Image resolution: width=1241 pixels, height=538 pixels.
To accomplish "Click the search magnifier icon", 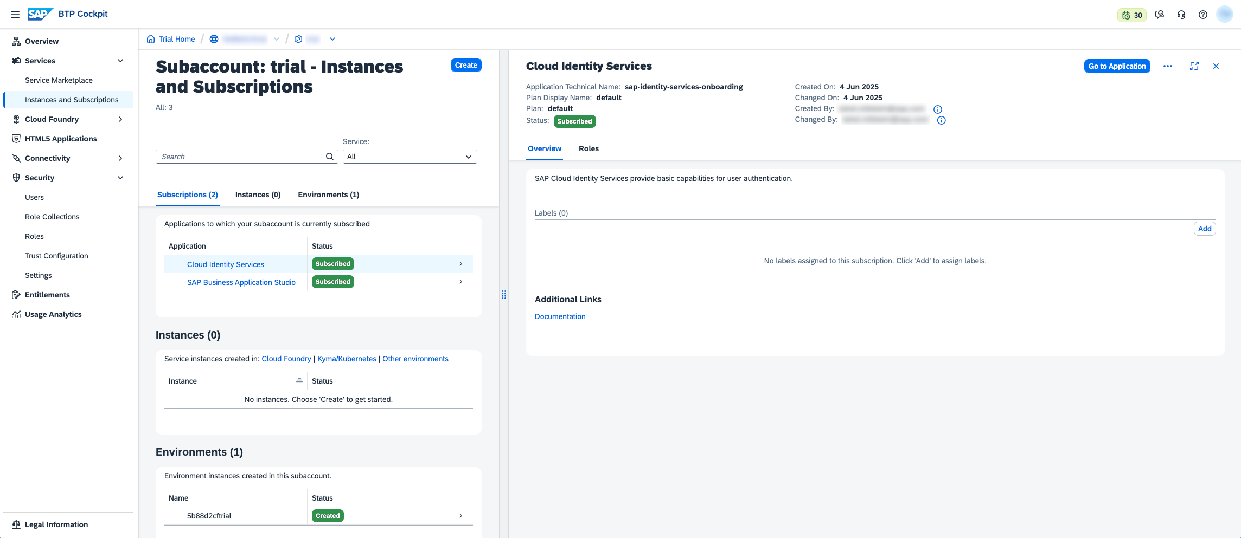I will click(330, 157).
